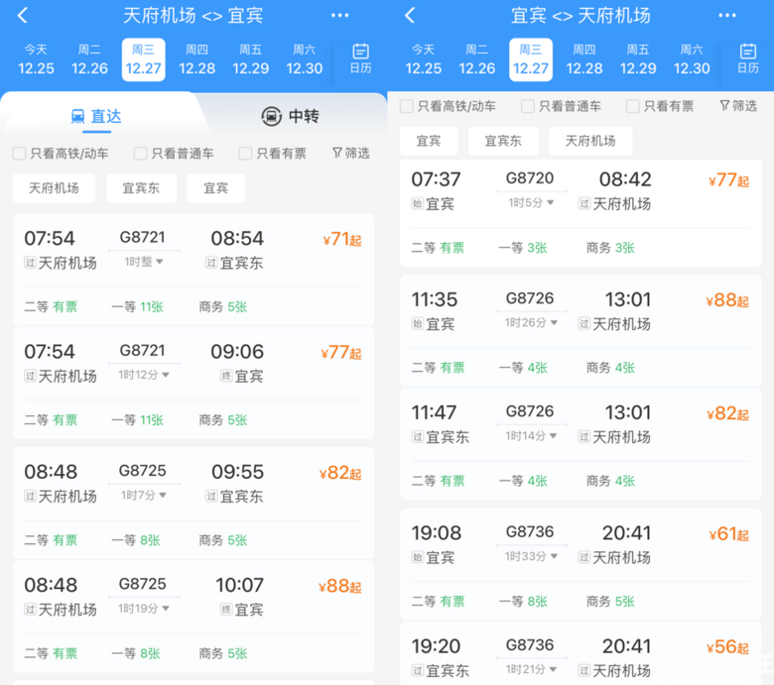
Task: Select 一等 3张 on the G8720 train
Action: [x=523, y=248]
